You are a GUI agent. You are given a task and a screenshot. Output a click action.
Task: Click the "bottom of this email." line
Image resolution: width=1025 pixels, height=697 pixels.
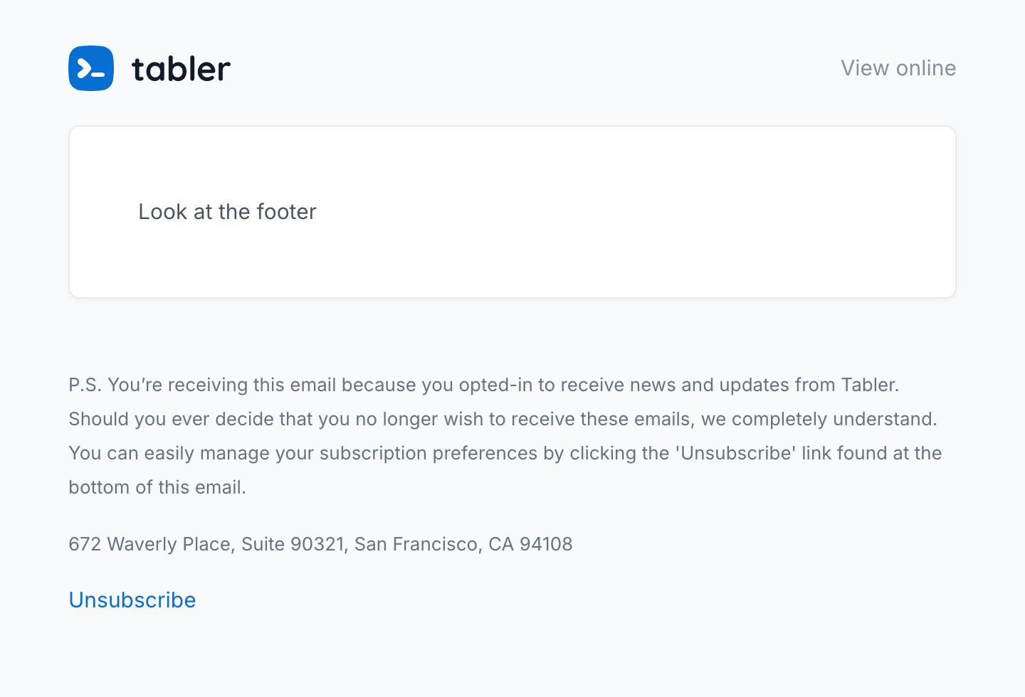tap(157, 487)
